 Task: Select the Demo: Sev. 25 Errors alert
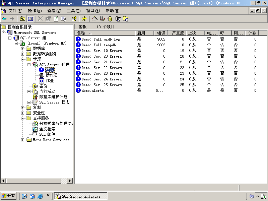(102, 85)
